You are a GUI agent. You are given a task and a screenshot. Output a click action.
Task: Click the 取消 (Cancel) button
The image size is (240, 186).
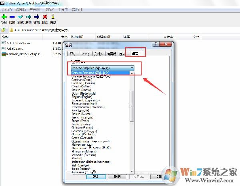117,176
